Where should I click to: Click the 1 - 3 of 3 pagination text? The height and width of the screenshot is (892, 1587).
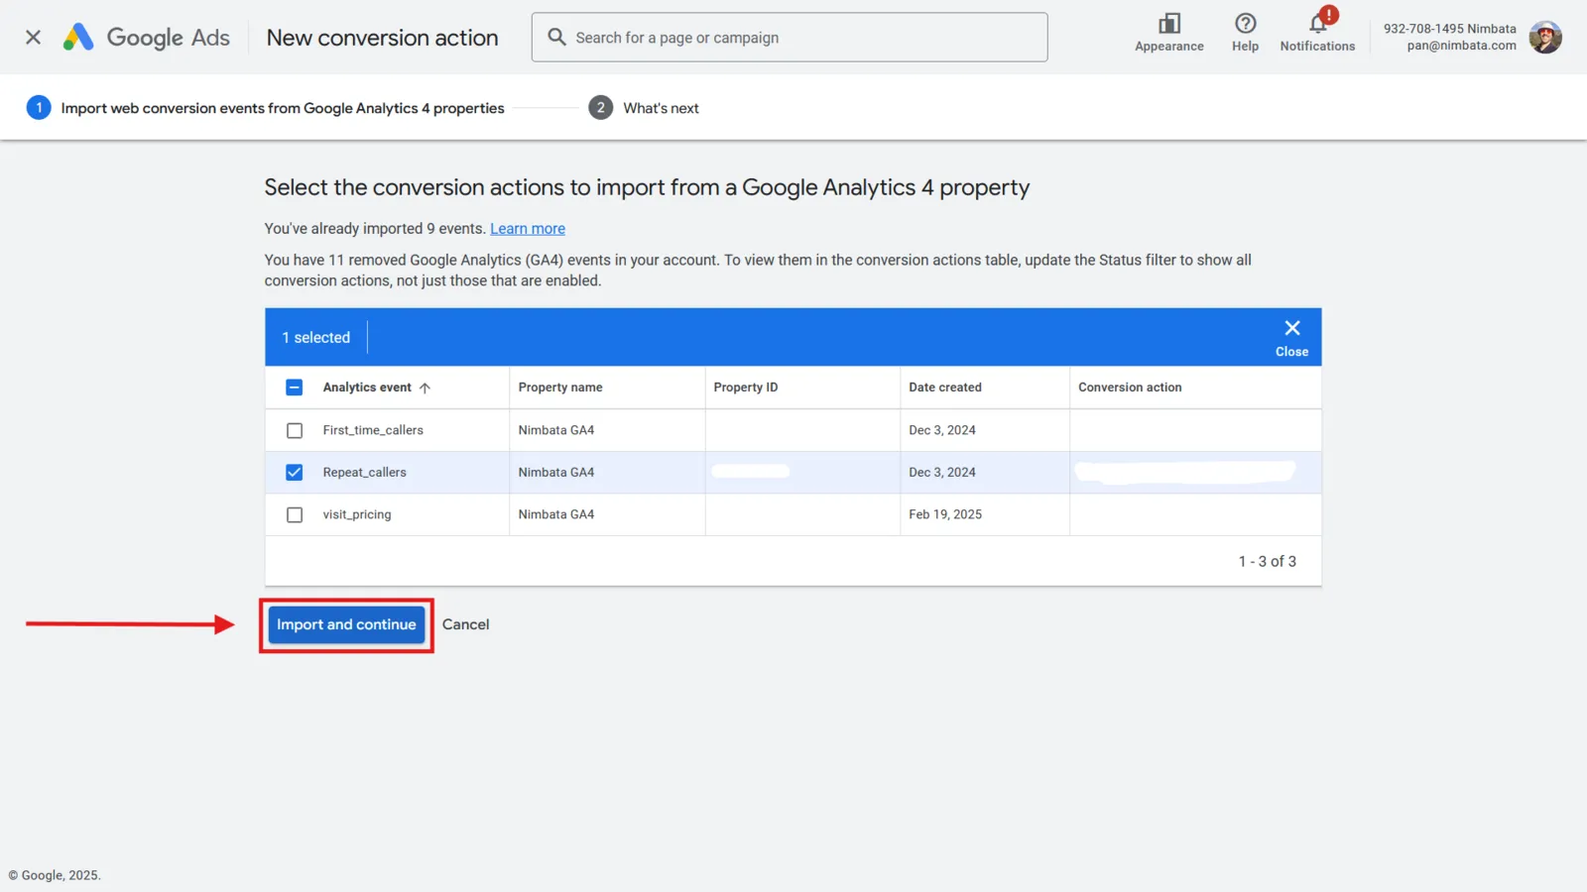point(1267,561)
